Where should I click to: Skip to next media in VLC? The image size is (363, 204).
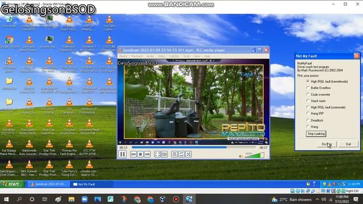(147, 154)
